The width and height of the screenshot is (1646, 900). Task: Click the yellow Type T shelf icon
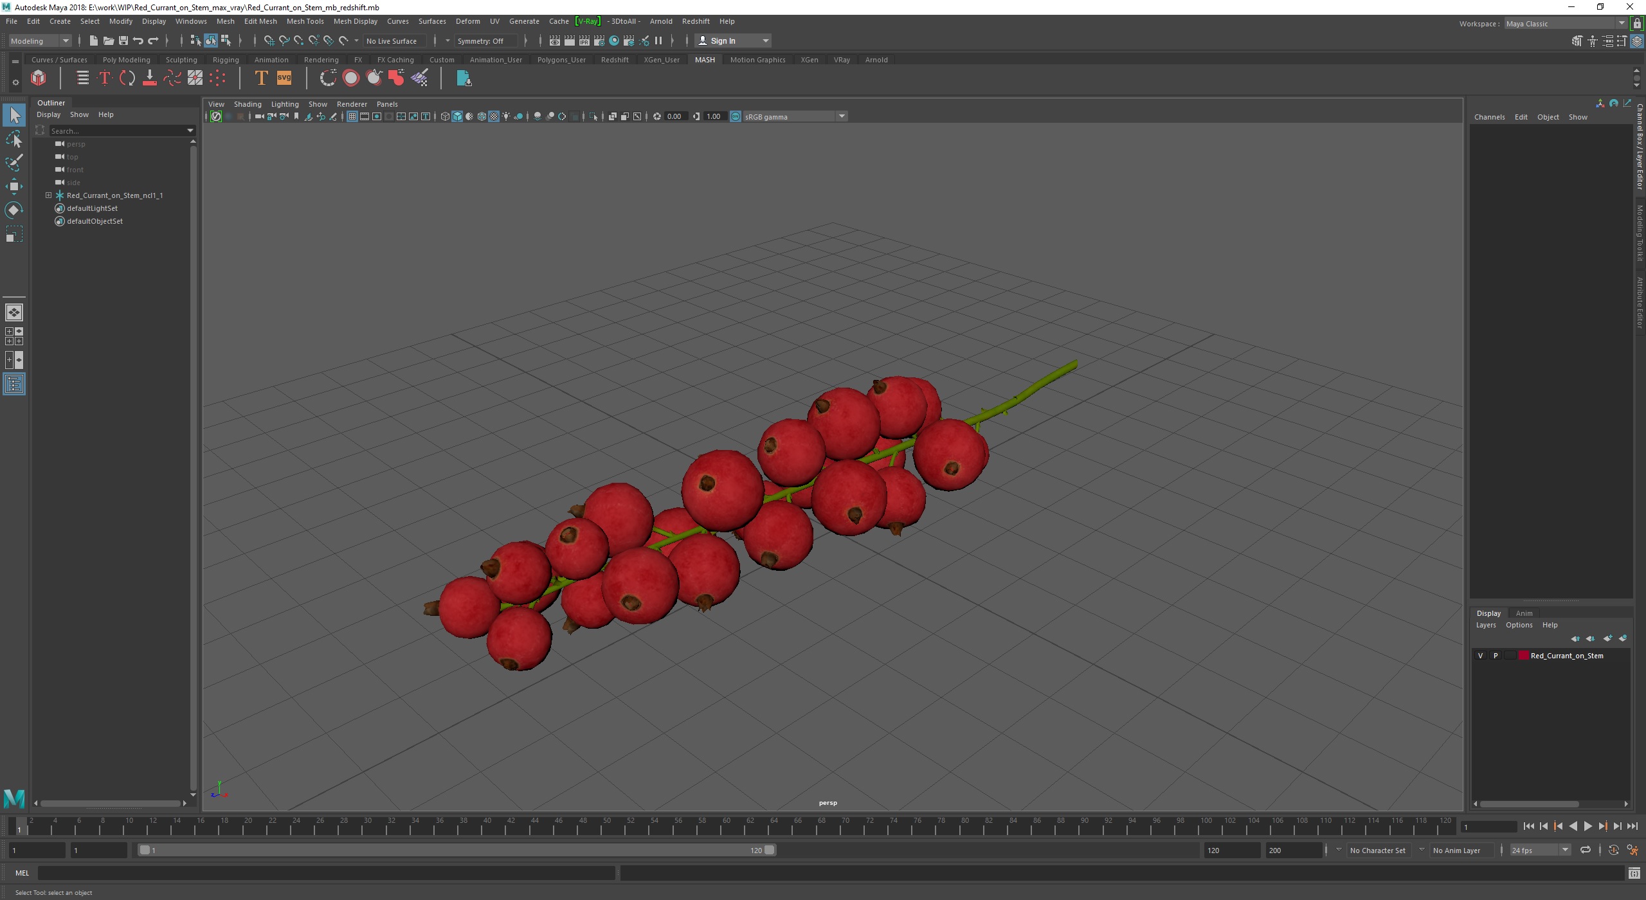pos(261,78)
